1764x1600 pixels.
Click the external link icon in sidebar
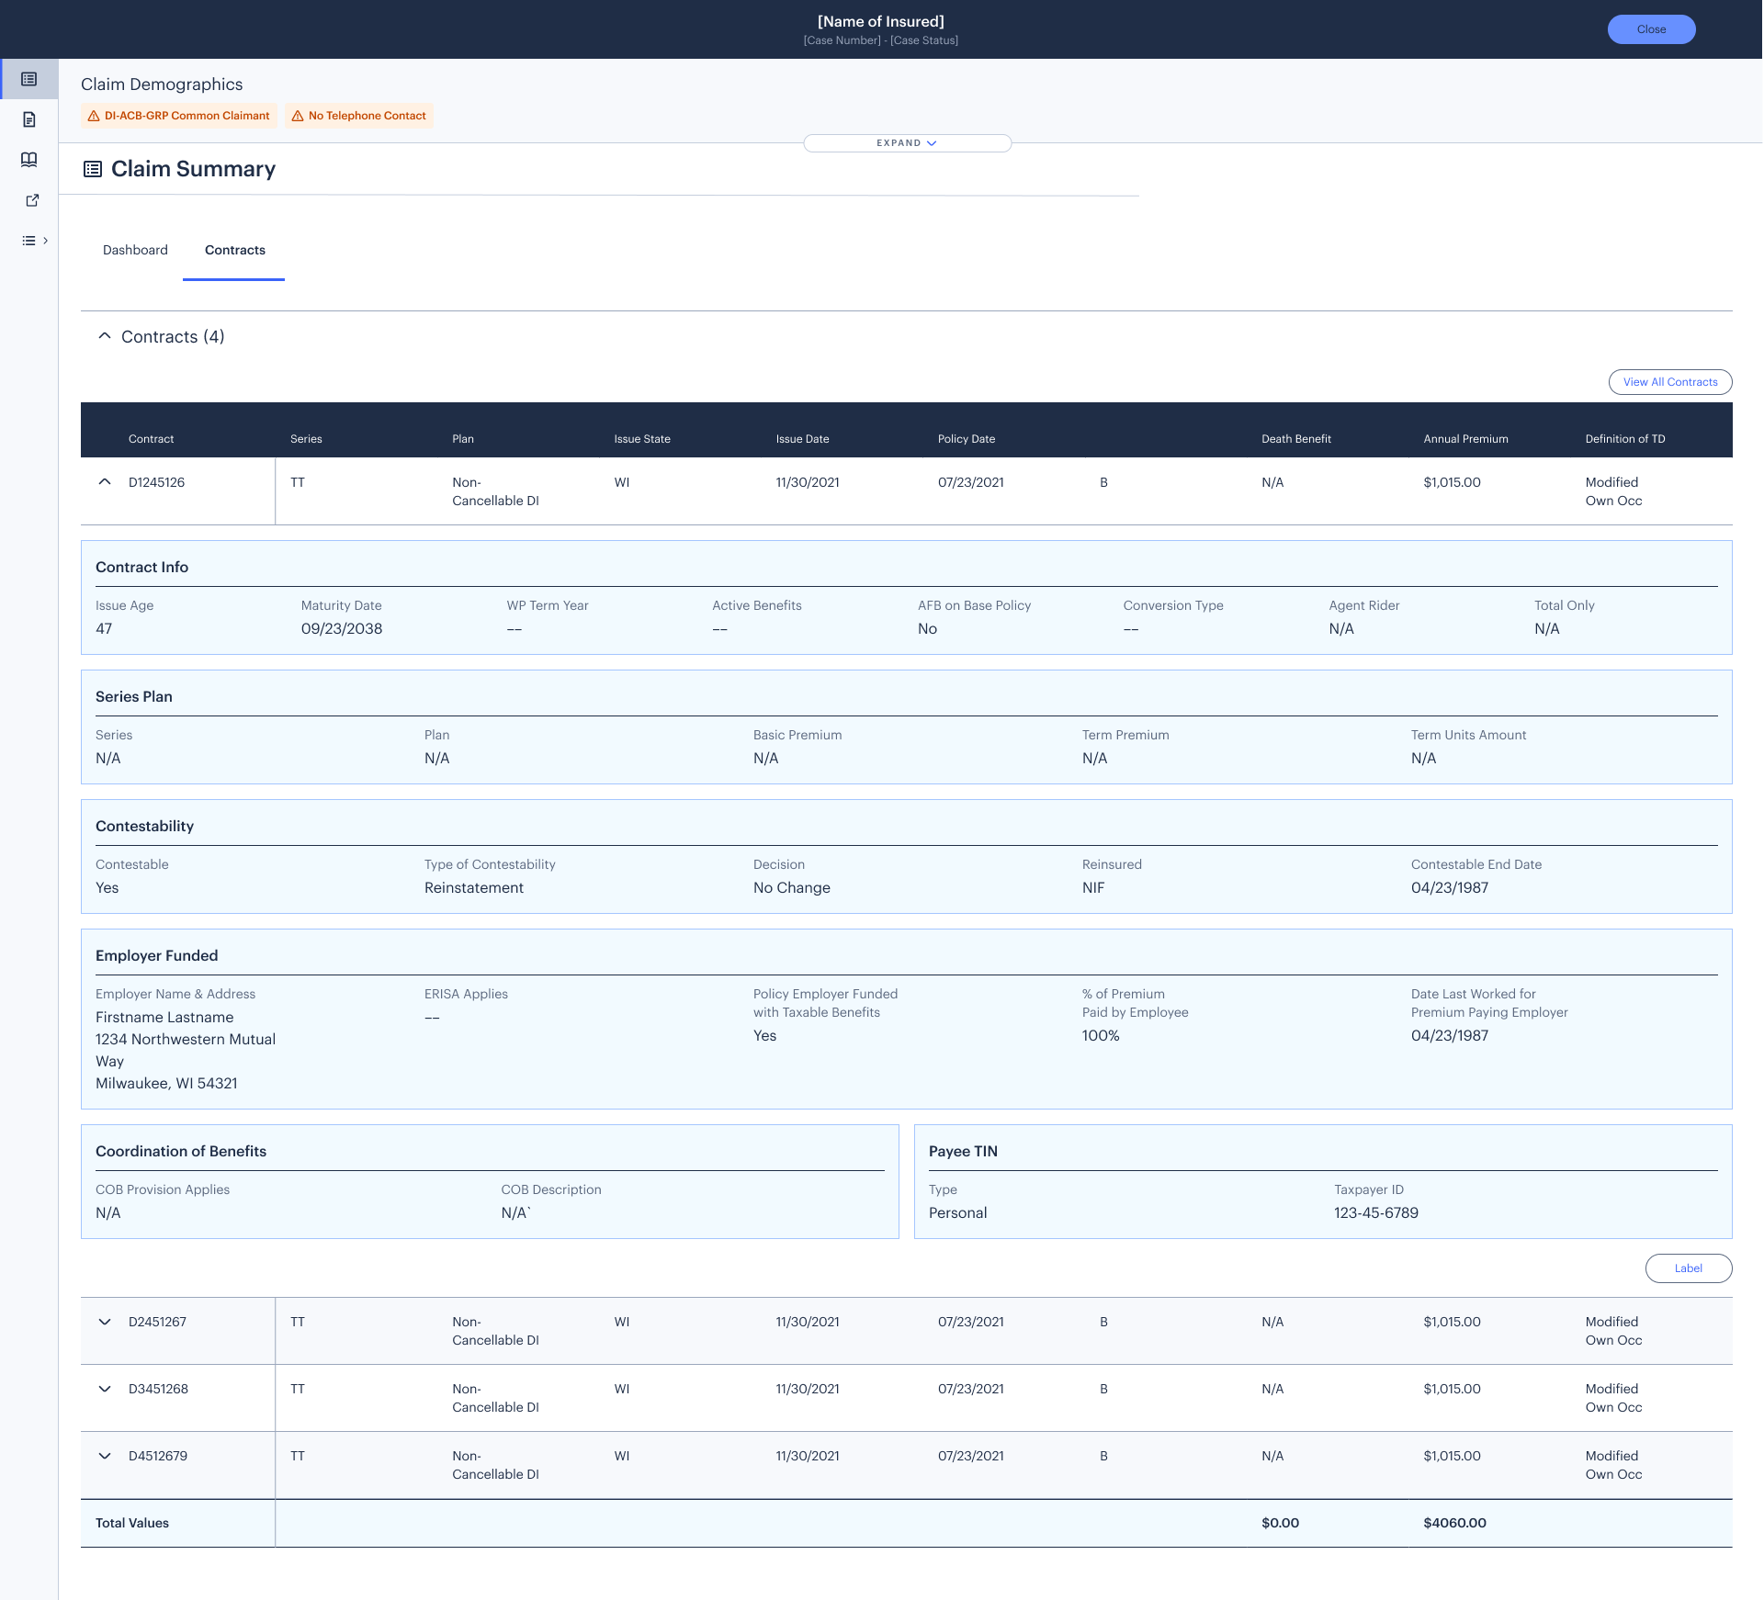tap(32, 200)
